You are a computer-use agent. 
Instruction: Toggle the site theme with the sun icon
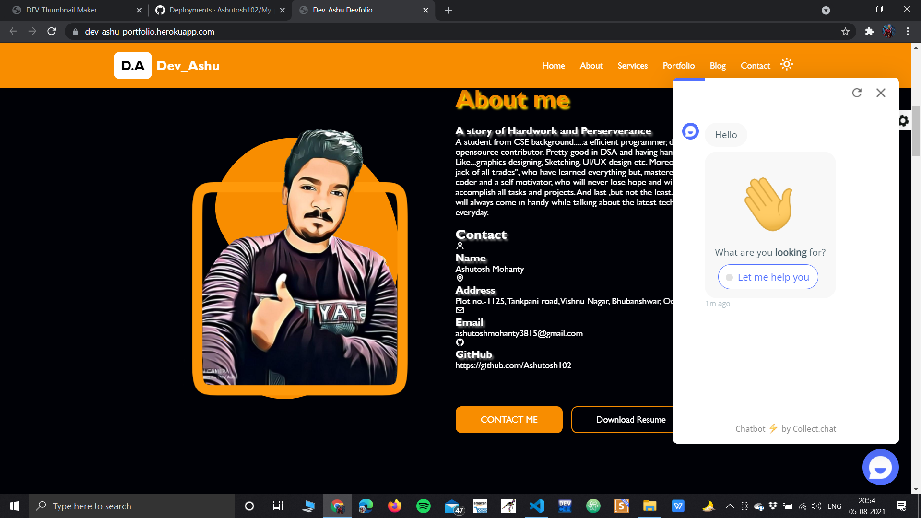coord(787,64)
